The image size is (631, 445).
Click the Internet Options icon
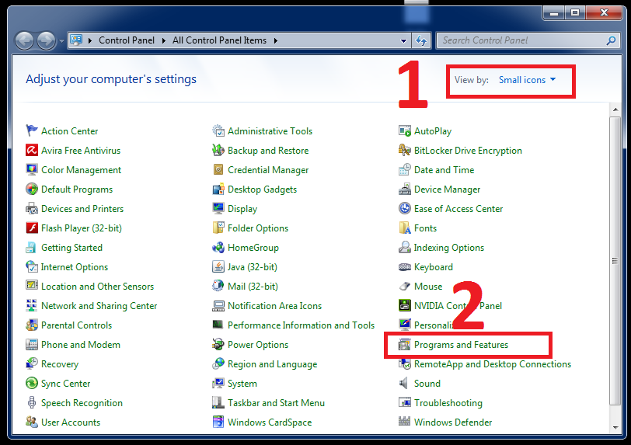click(x=31, y=266)
